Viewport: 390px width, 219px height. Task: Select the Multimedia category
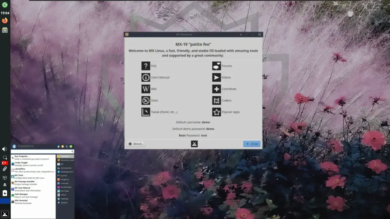65,187
